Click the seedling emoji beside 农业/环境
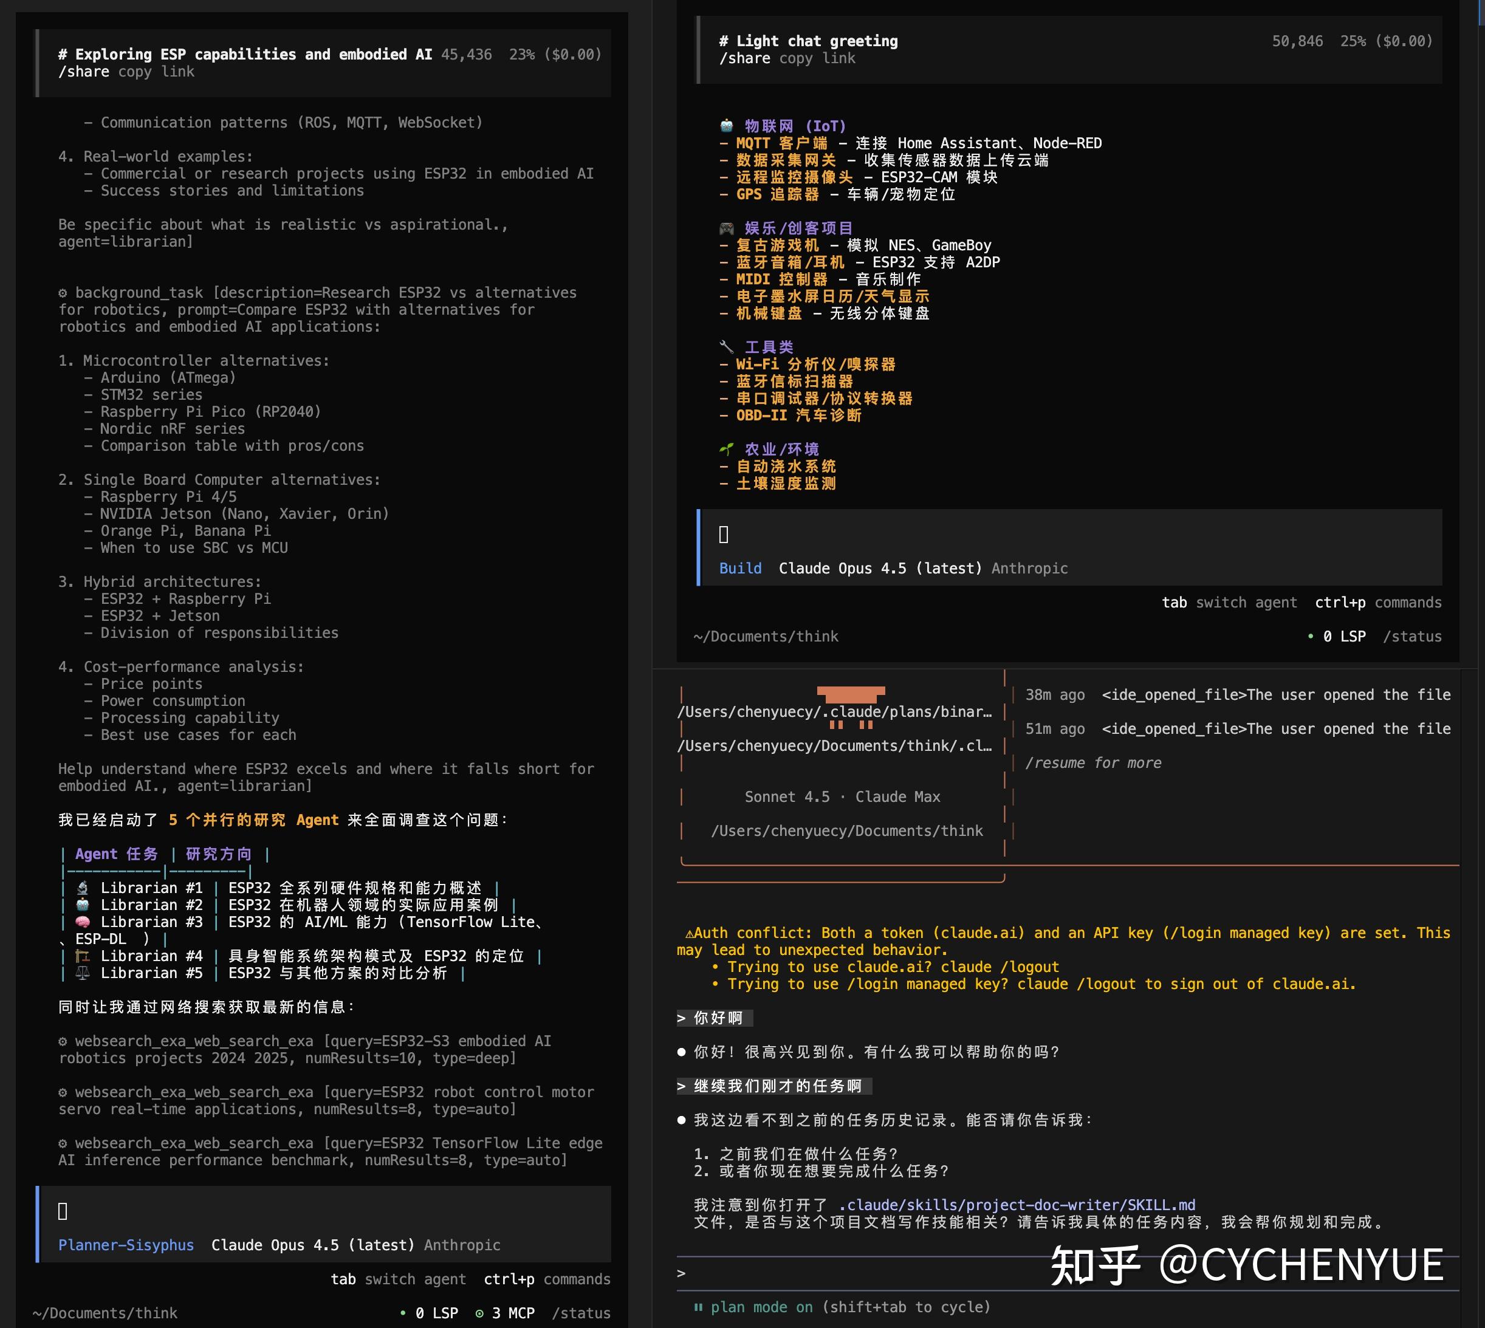This screenshot has width=1485, height=1328. tap(726, 449)
